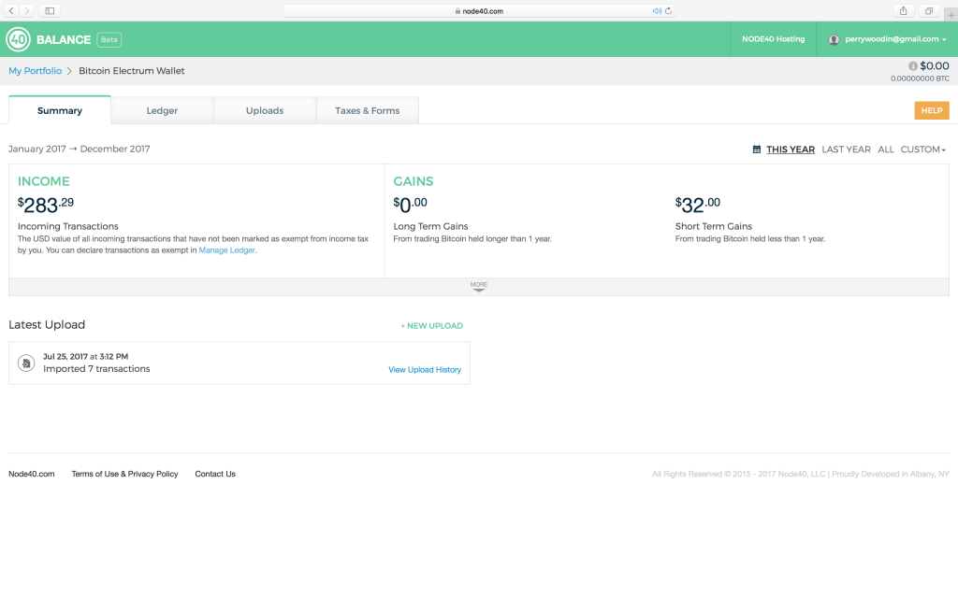Click the uploaded file icon in Latest Upload
The image size is (958, 598).
pos(27,363)
